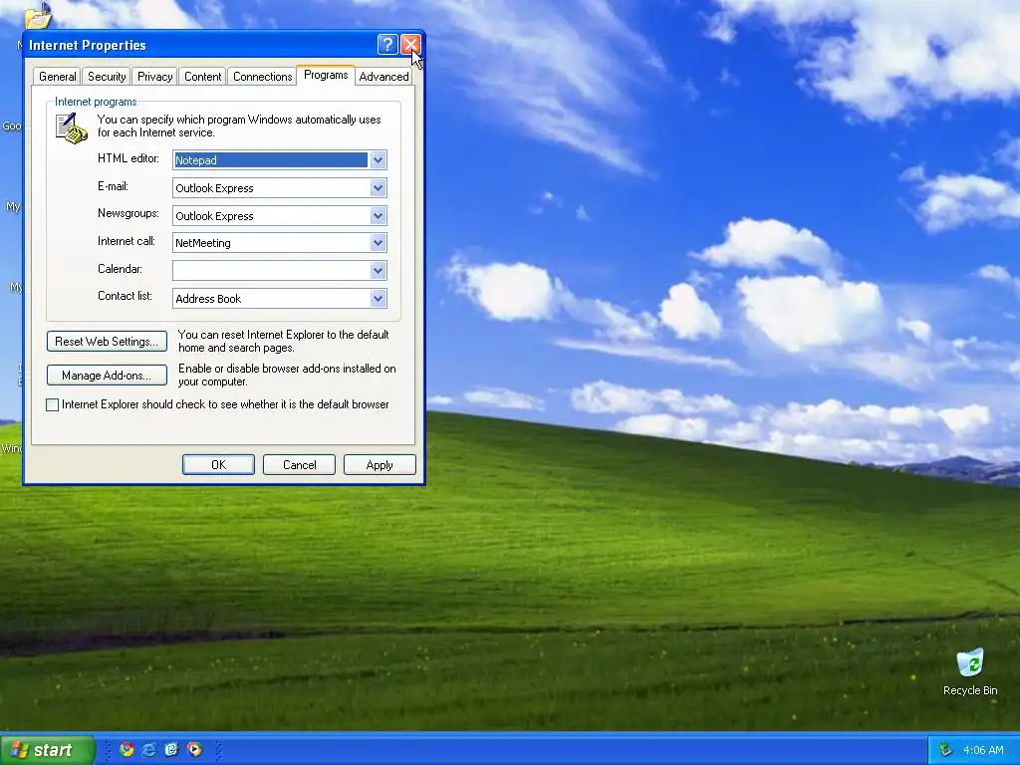Expand the E-mail program dropdown

[x=378, y=188]
